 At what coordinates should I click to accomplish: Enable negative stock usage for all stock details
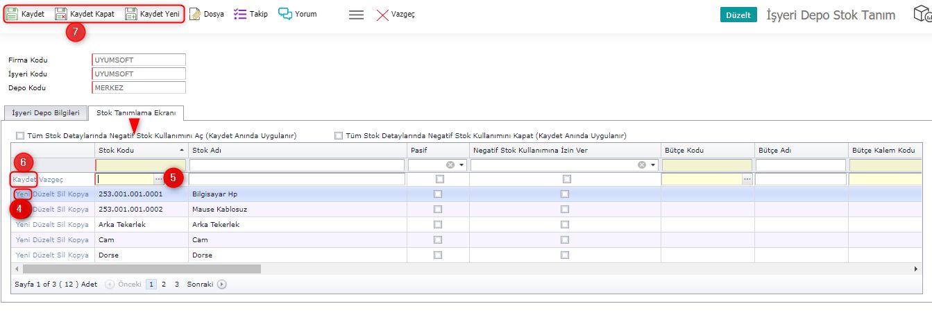[20, 136]
